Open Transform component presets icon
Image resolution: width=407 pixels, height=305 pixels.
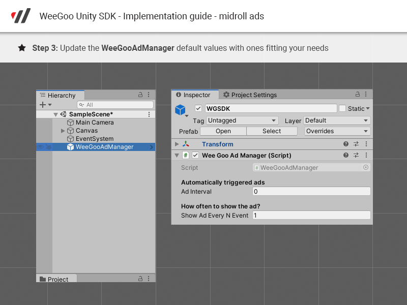[356, 144]
